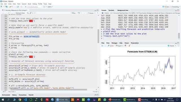Viewport: 181px width, 102px height.
Task: Open Sticky Notes from the taskbar
Action: [x=99, y=99]
